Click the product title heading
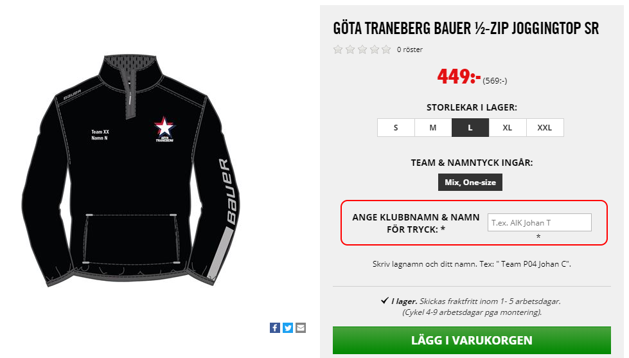This screenshot has height=358, width=629. [466, 28]
